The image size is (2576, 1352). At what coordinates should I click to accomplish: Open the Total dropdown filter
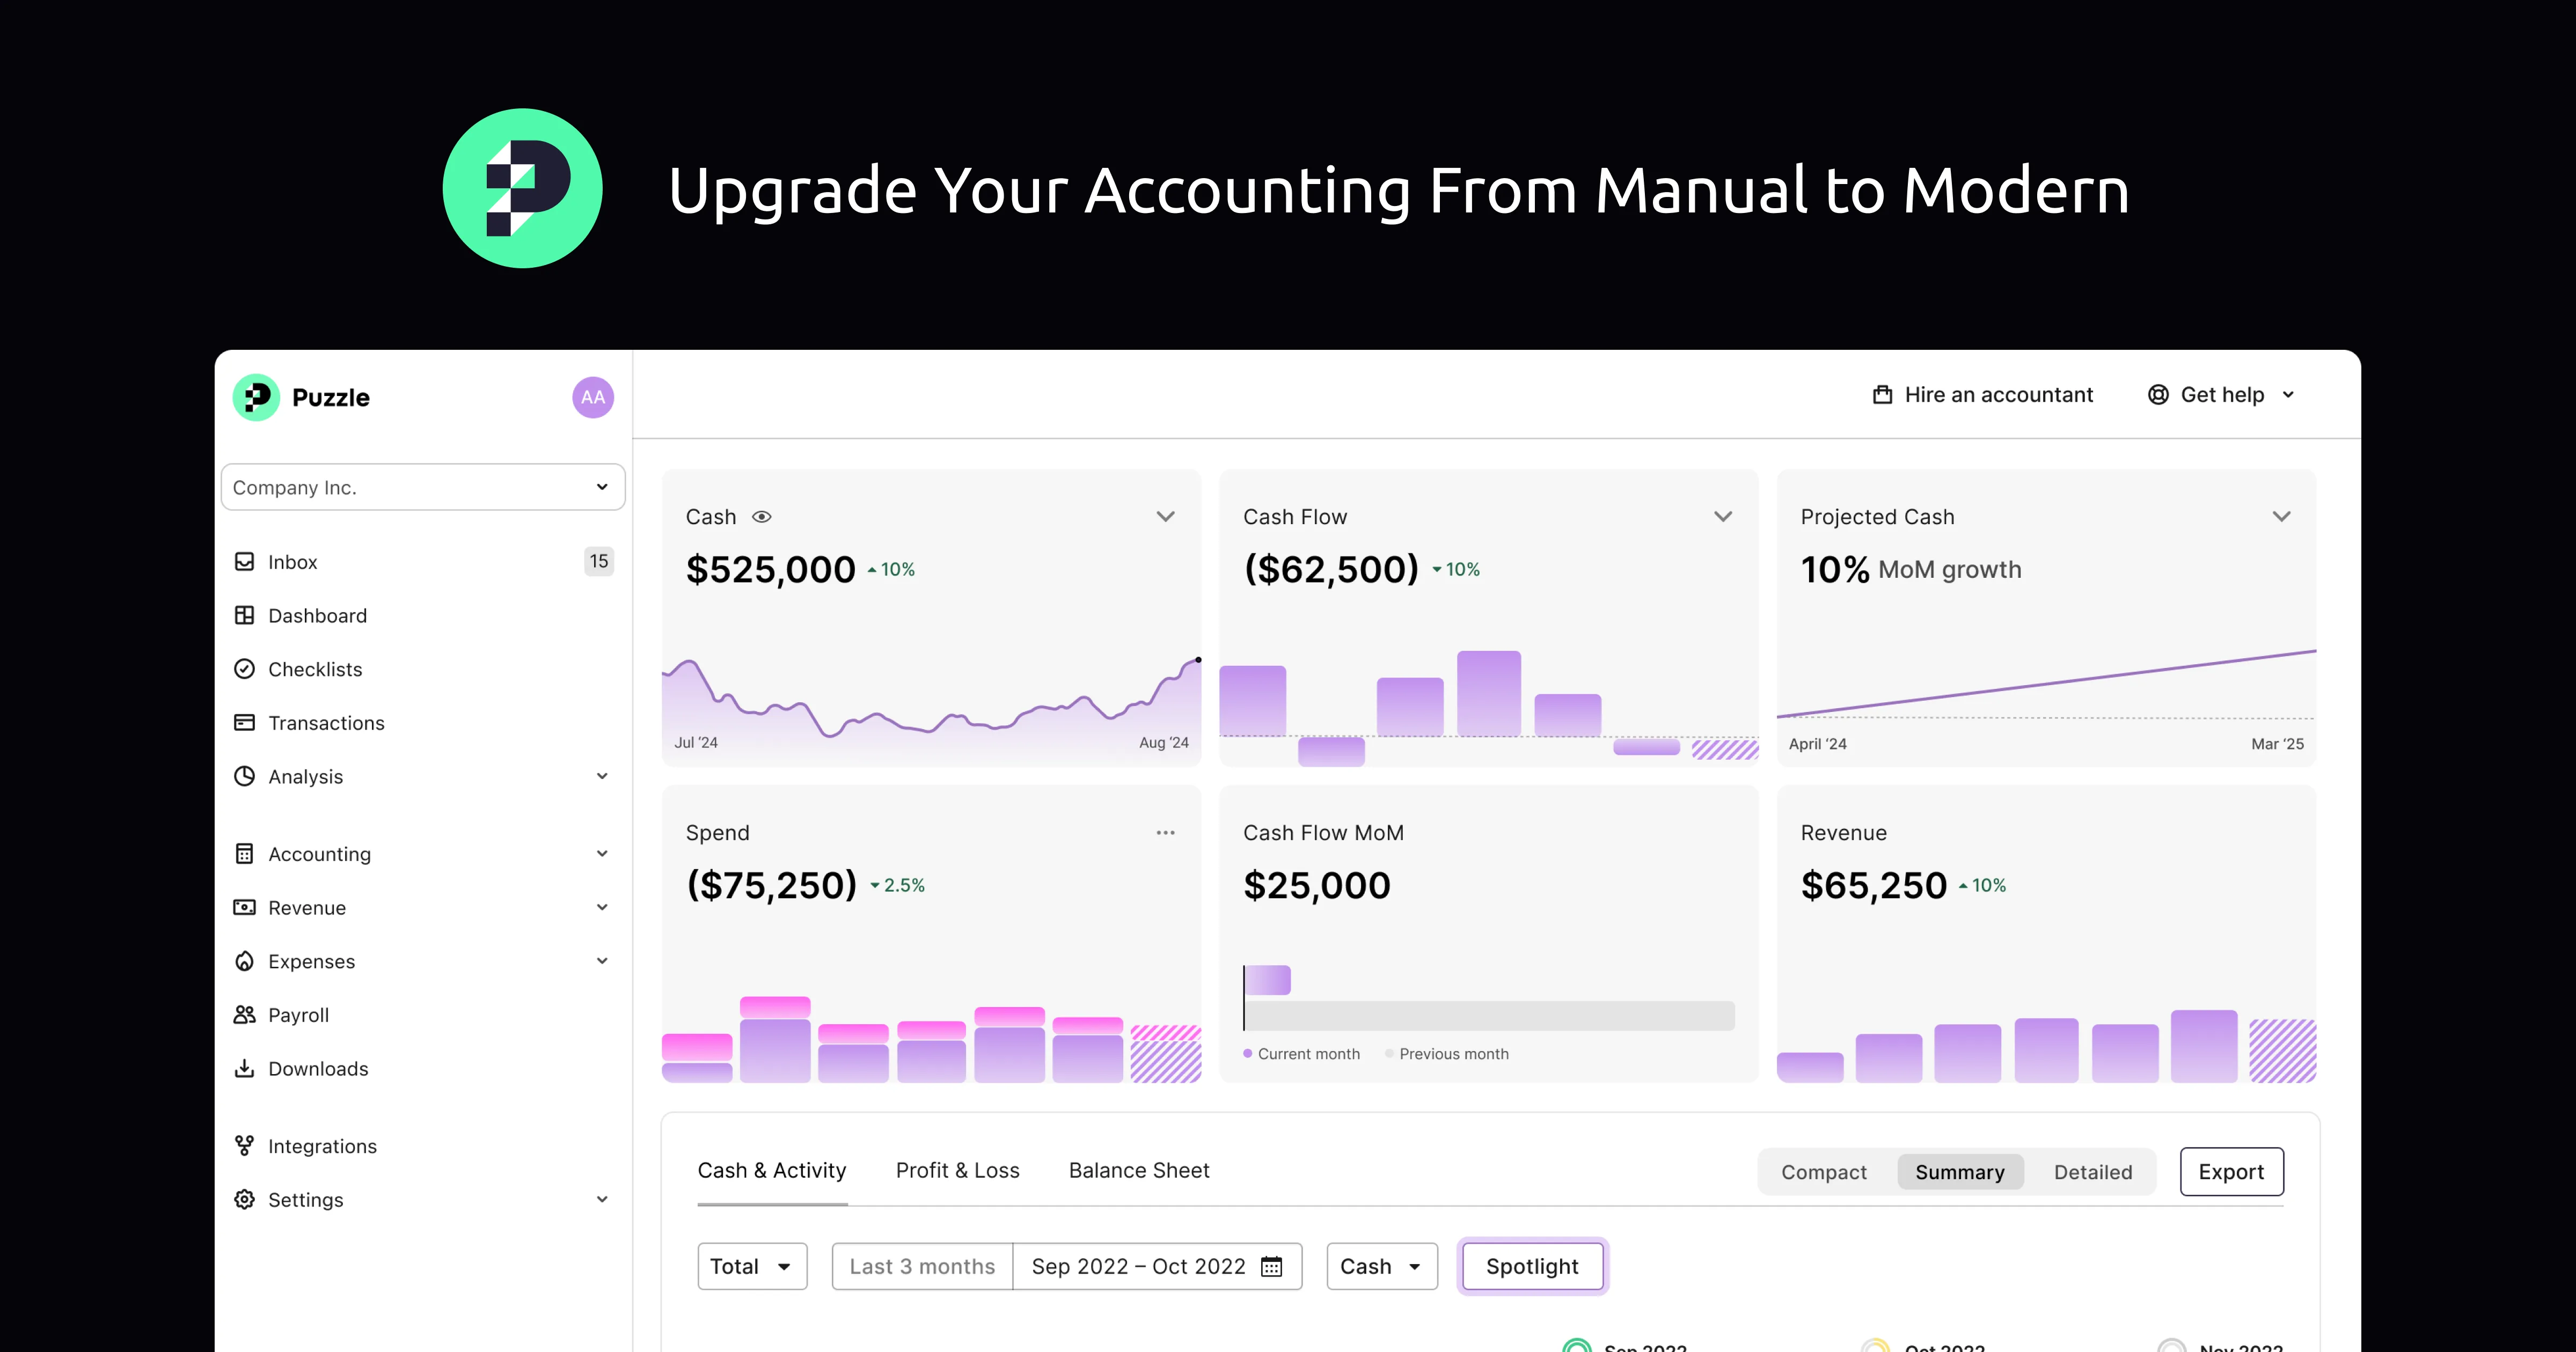click(752, 1265)
